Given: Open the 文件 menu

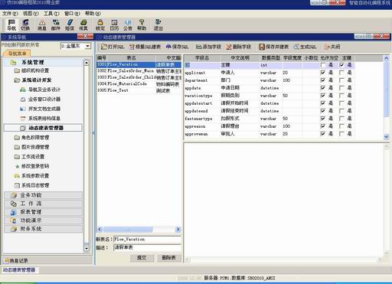Looking at the screenshot, I should coord(10,13).
